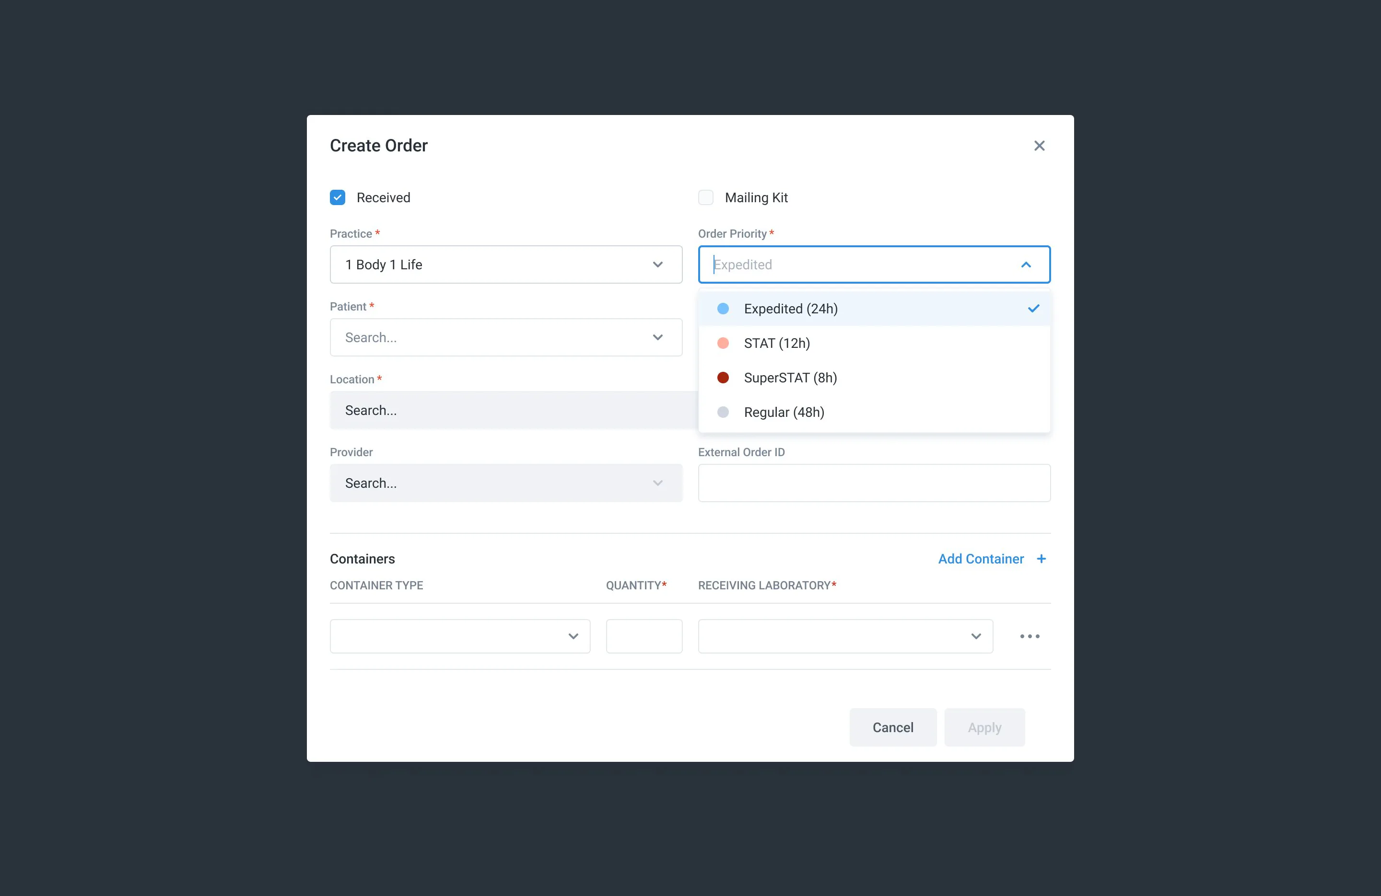Screen dimensions: 1381x896
Task: Click the blue dot for Expedited priority
Action: (723, 309)
